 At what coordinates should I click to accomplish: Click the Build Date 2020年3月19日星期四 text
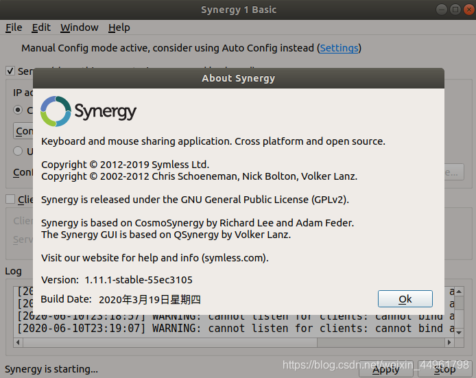(x=121, y=299)
